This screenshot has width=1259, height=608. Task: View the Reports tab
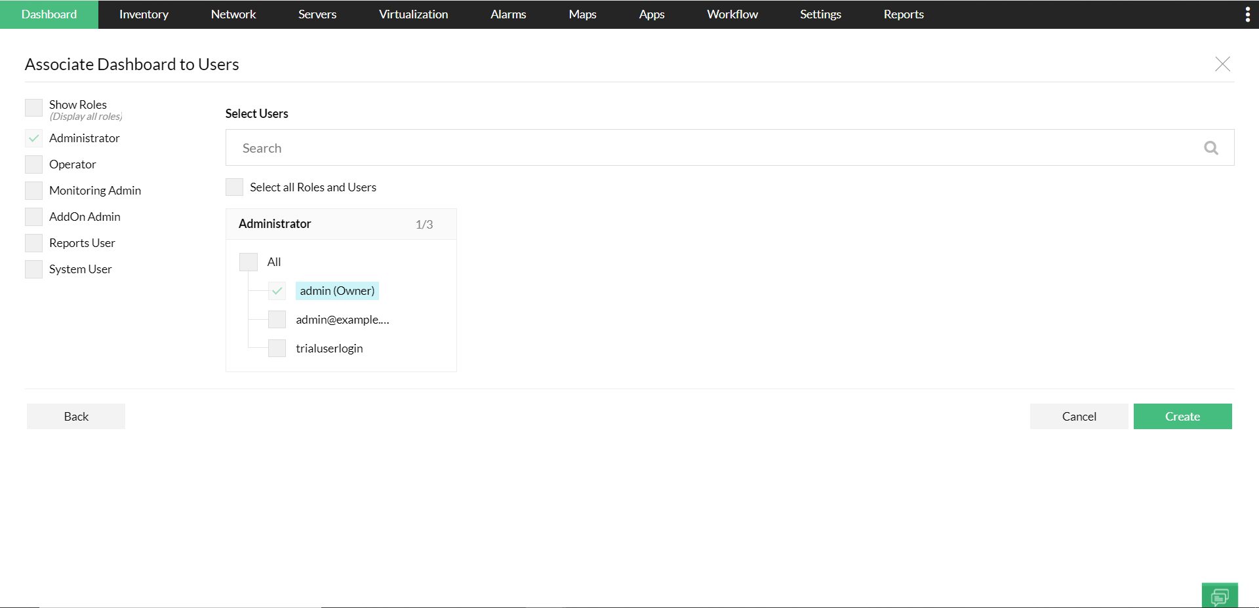point(904,14)
